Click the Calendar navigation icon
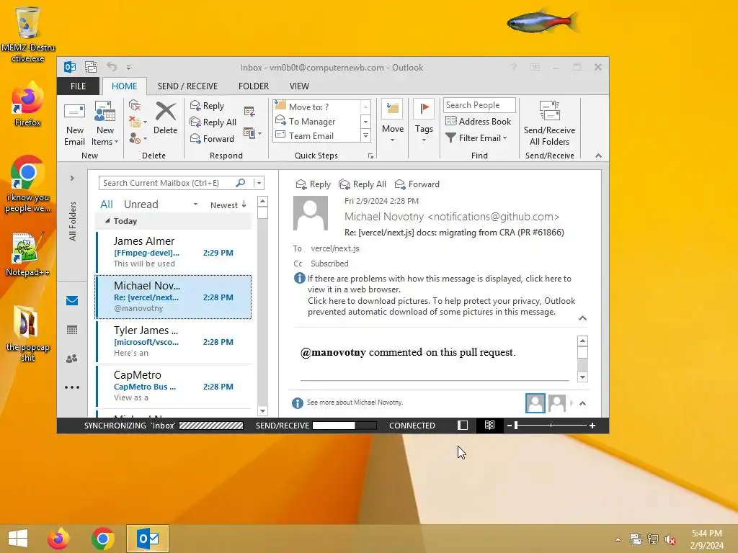Viewport: 738px width, 553px height. point(72,330)
